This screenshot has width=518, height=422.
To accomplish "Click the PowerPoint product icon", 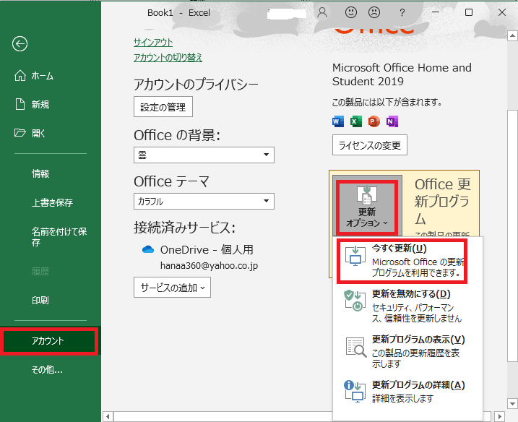I will [x=374, y=121].
